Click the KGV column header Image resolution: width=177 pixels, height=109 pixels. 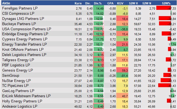120,3
